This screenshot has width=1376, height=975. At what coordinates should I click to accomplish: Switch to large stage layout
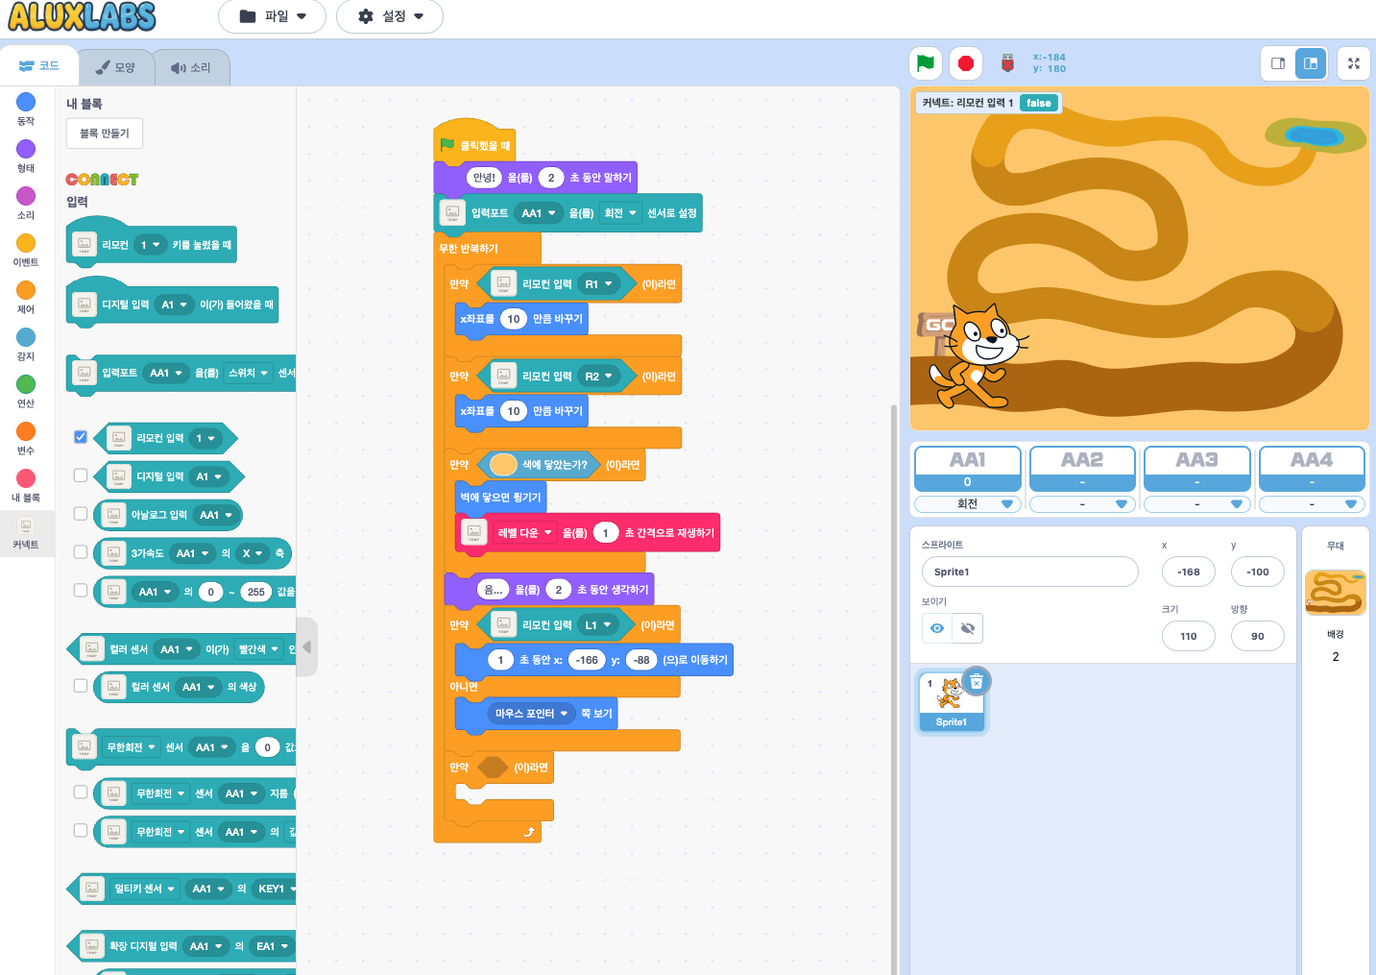[1311, 63]
